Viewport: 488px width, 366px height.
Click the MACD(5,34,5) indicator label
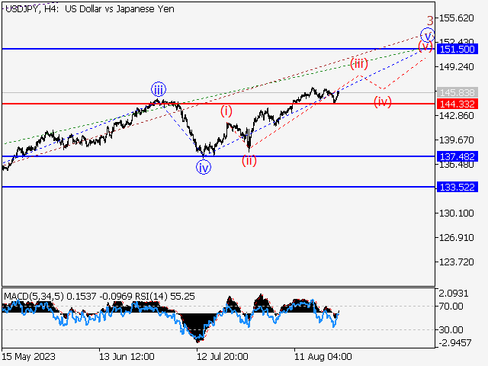pos(34,297)
